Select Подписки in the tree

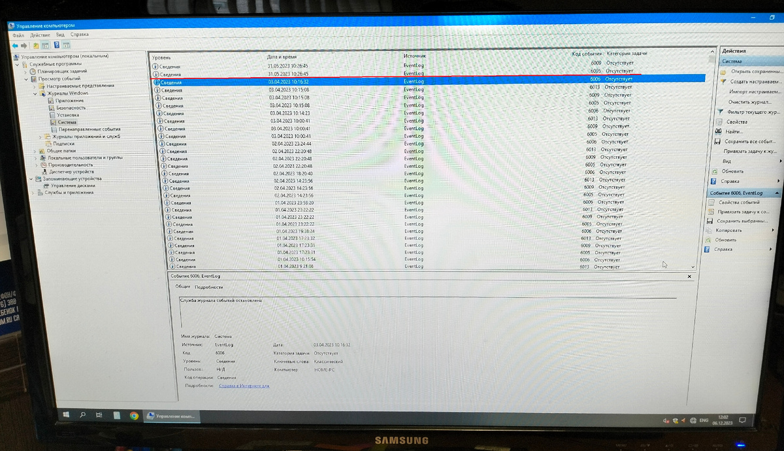[63, 144]
